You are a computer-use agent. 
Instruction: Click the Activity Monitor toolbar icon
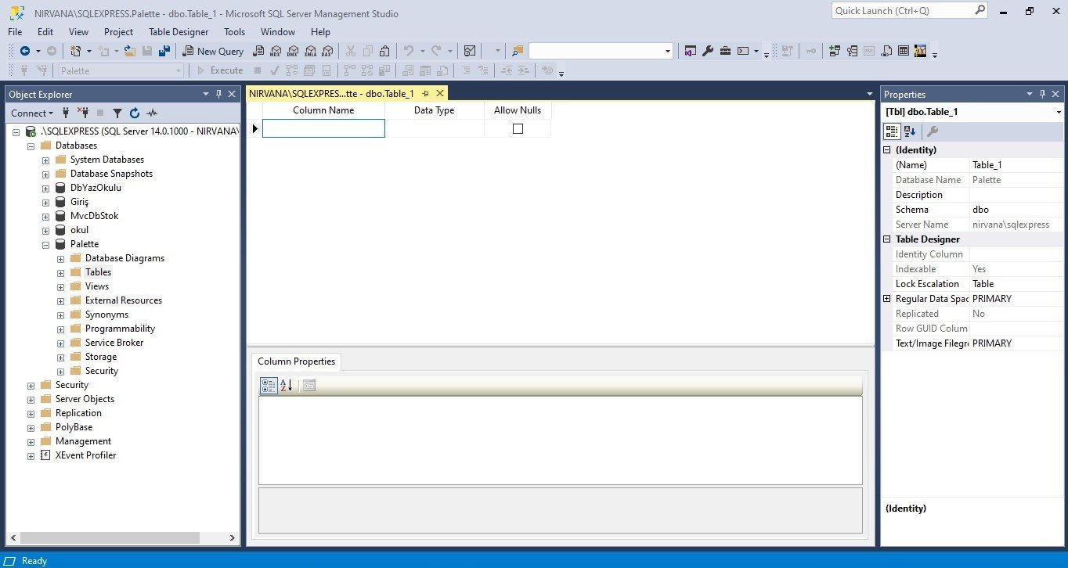coord(470,51)
